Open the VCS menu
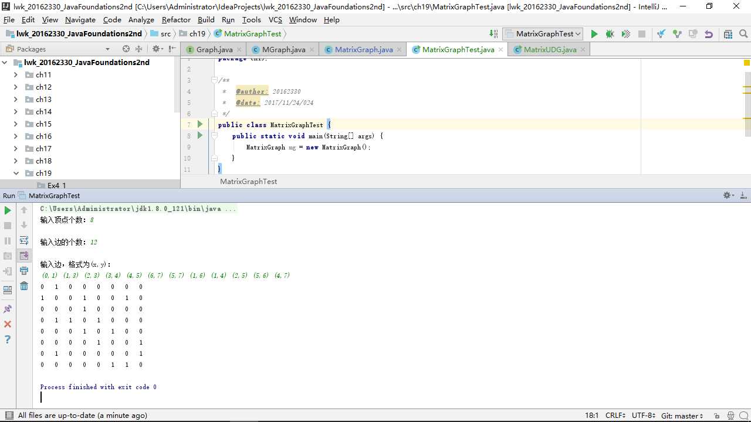Screen dimensions: 751x422 (275, 19)
